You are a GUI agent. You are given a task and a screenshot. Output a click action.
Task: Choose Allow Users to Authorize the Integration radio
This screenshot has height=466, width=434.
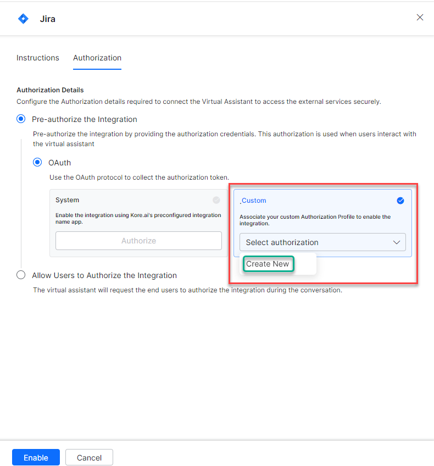pyautogui.click(x=21, y=275)
